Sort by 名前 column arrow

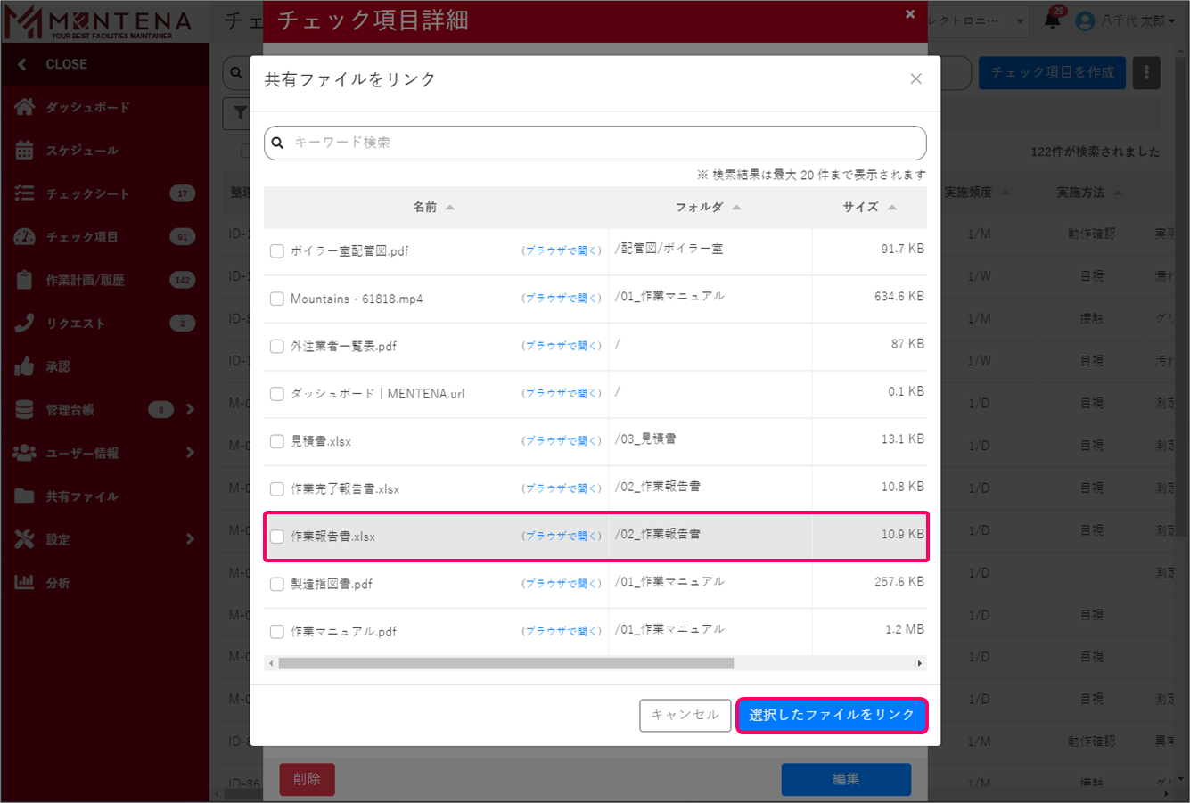click(x=450, y=208)
